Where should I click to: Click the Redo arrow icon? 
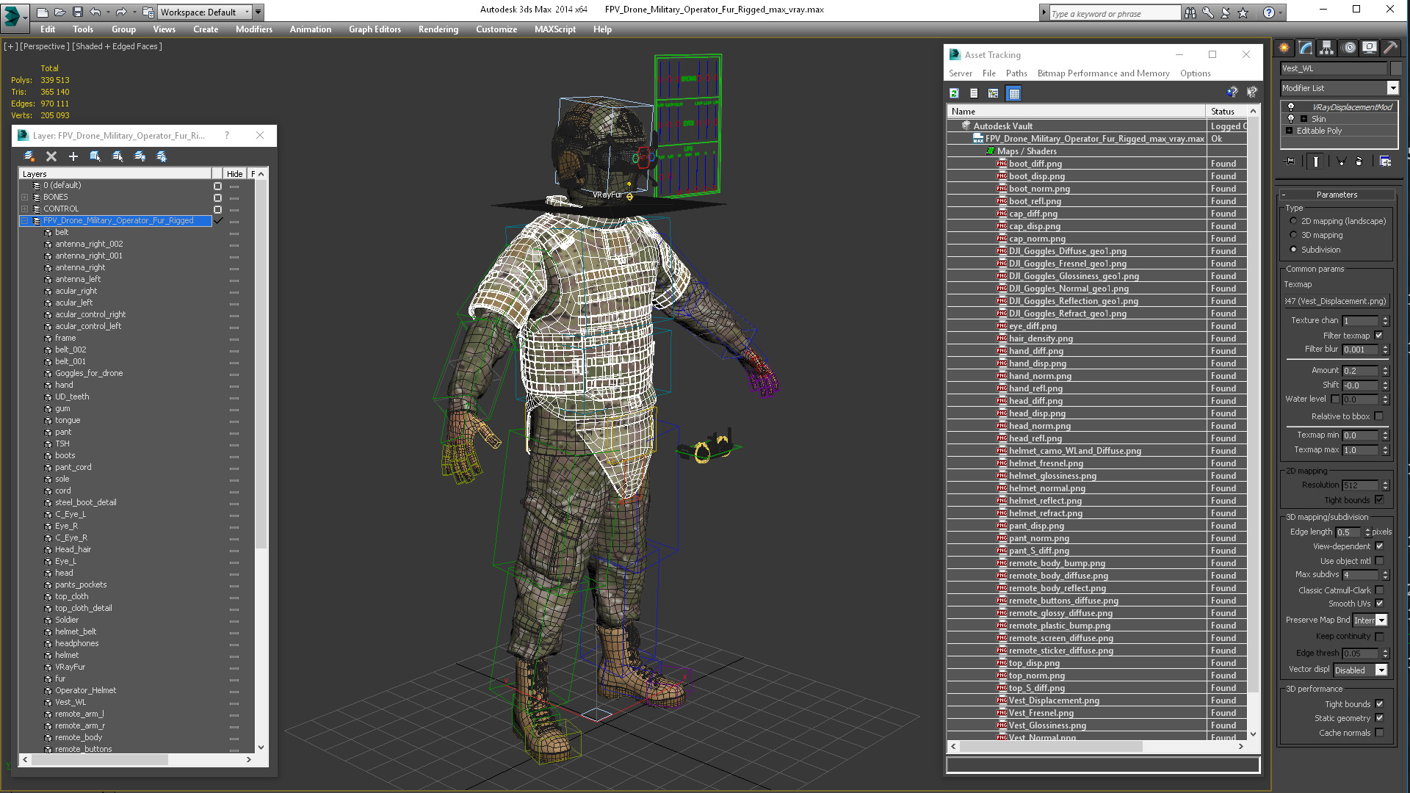tap(120, 12)
